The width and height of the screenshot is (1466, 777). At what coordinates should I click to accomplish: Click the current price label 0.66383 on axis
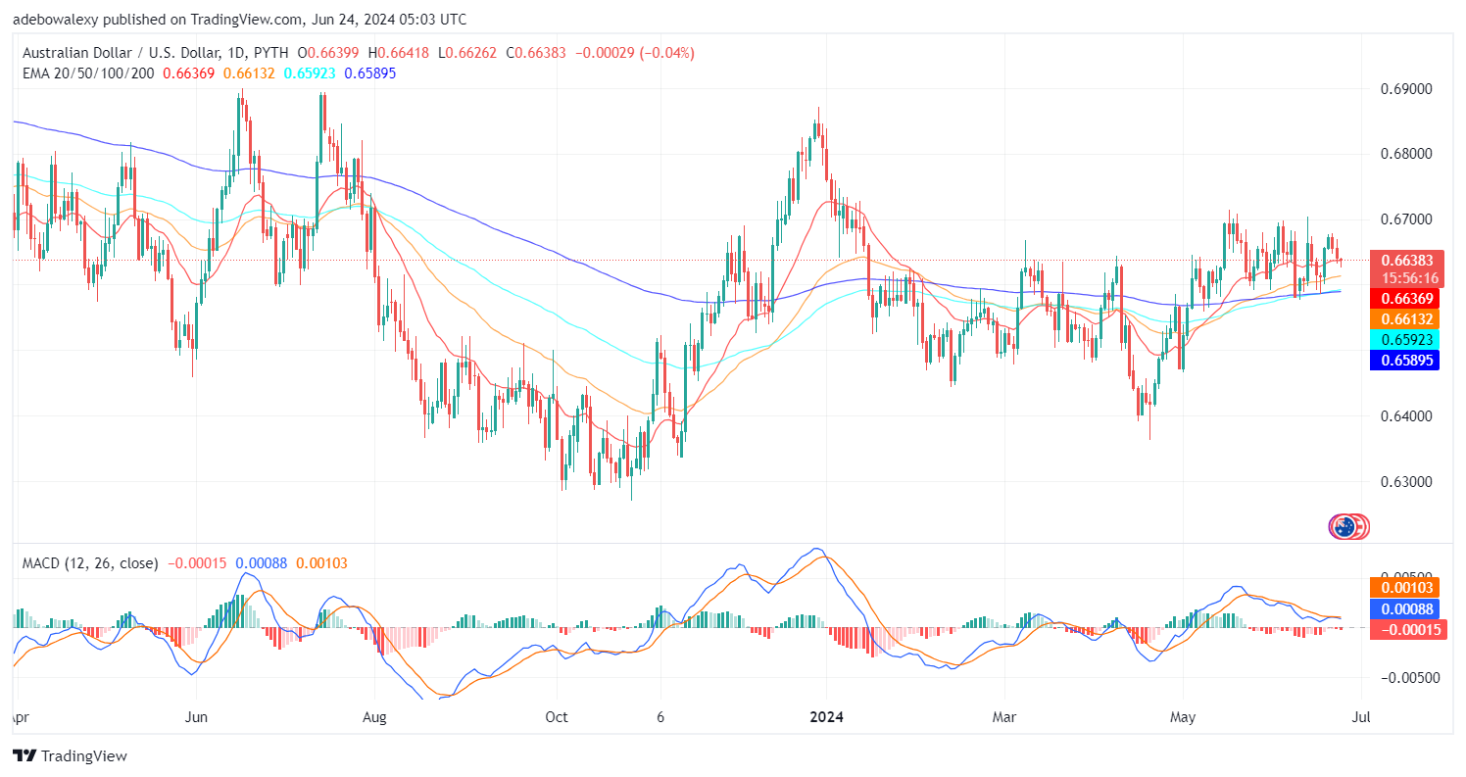pos(1408,261)
